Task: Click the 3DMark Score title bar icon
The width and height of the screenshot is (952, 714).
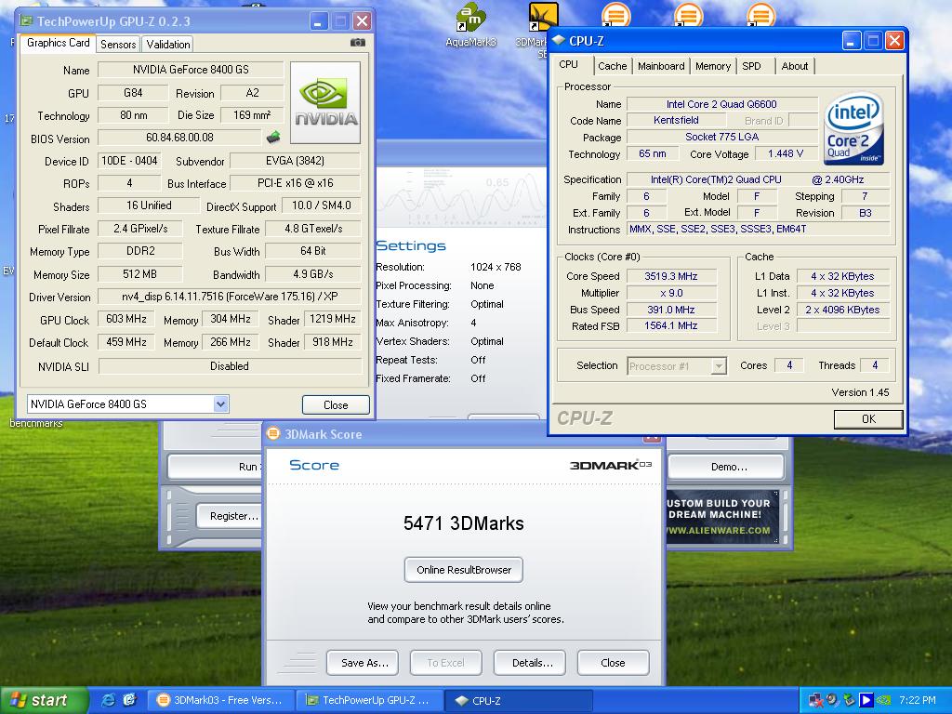Action: point(274,433)
